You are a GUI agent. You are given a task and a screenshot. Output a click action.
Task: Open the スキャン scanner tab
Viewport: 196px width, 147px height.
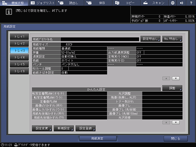154,3
